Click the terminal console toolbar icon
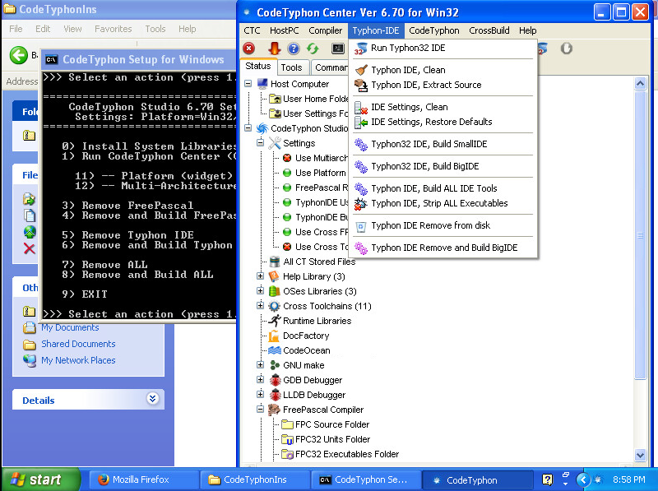 (338, 49)
